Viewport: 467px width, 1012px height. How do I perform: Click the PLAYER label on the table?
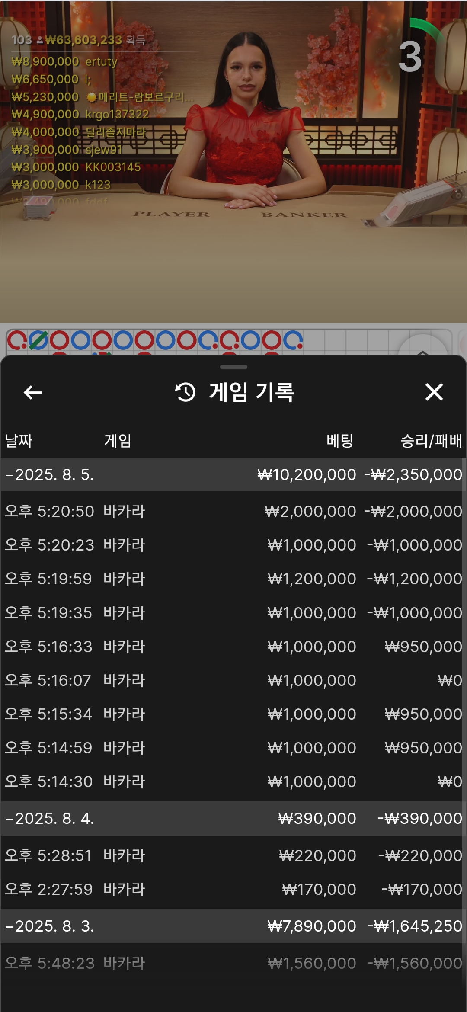(171, 215)
